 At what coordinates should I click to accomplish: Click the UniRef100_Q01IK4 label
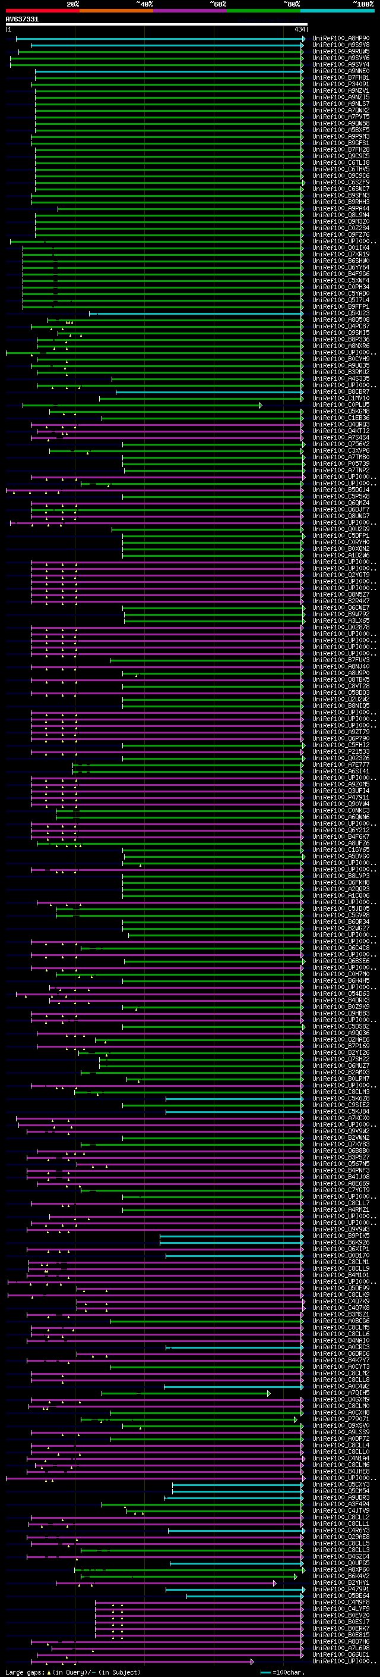pos(340,248)
